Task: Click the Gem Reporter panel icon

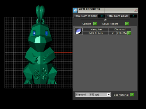Action: tap(75, 10)
